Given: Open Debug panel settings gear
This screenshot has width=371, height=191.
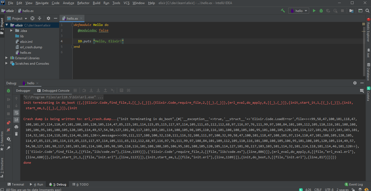Looking at the screenshot, I should 355,83.
